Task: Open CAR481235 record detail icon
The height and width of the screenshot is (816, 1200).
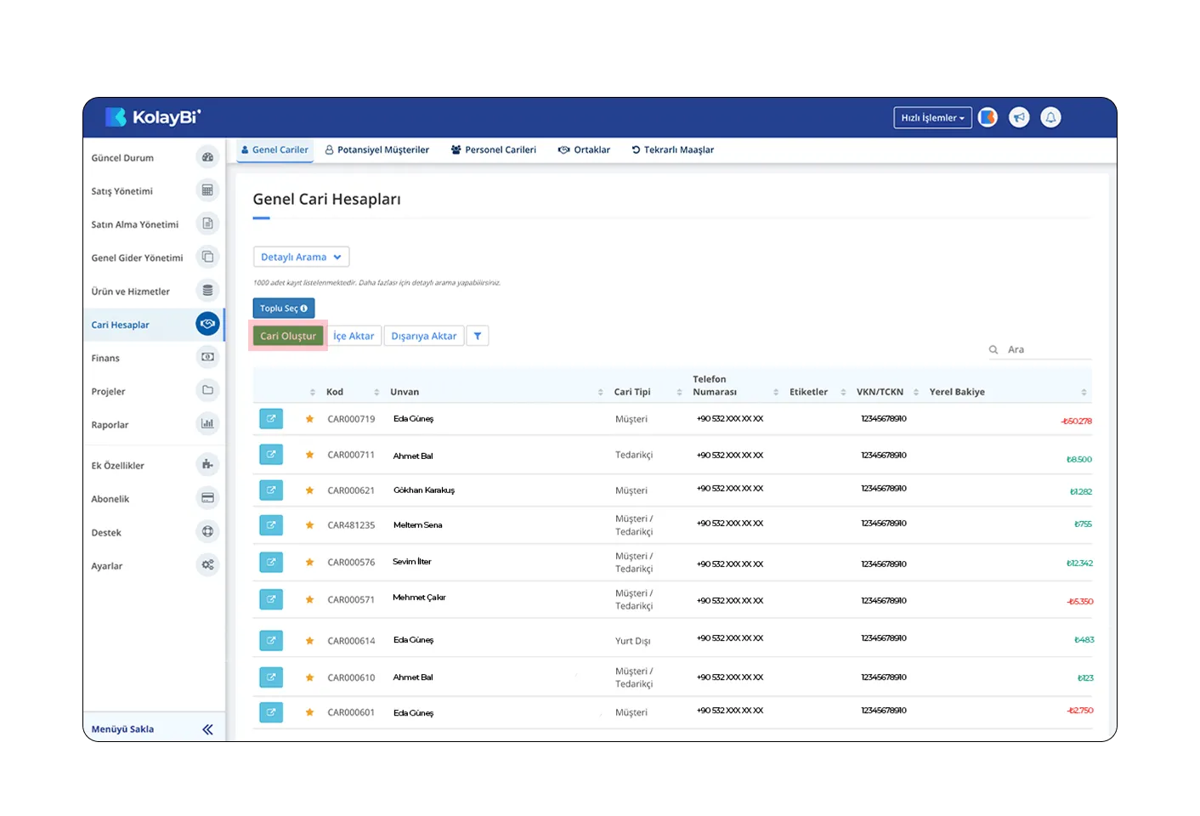Action: 271,525
